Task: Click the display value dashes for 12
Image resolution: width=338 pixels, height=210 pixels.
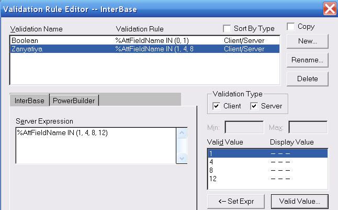Action: coord(280,179)
